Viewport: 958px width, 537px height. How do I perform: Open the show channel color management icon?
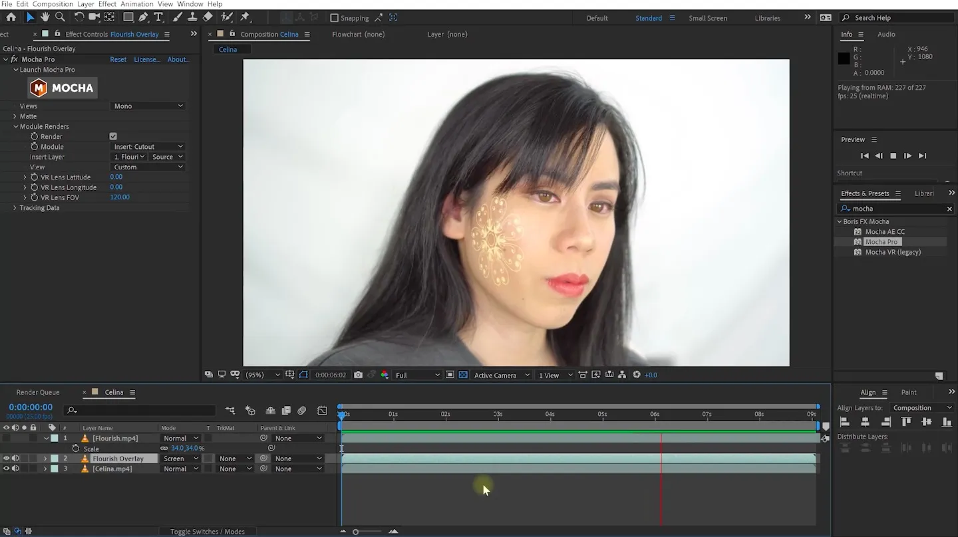(x=385, y=375)
